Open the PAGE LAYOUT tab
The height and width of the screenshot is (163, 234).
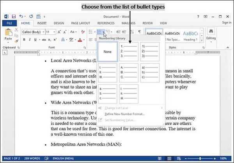click(x=80, y=23)
